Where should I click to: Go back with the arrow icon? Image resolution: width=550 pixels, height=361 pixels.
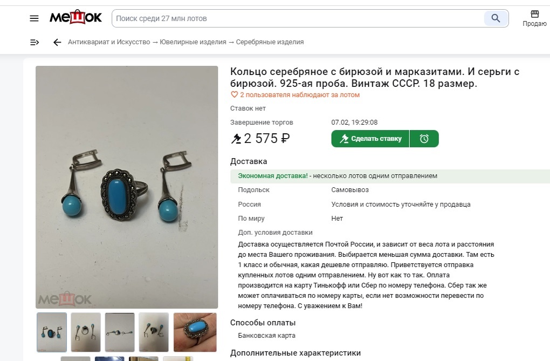(57, 43)
